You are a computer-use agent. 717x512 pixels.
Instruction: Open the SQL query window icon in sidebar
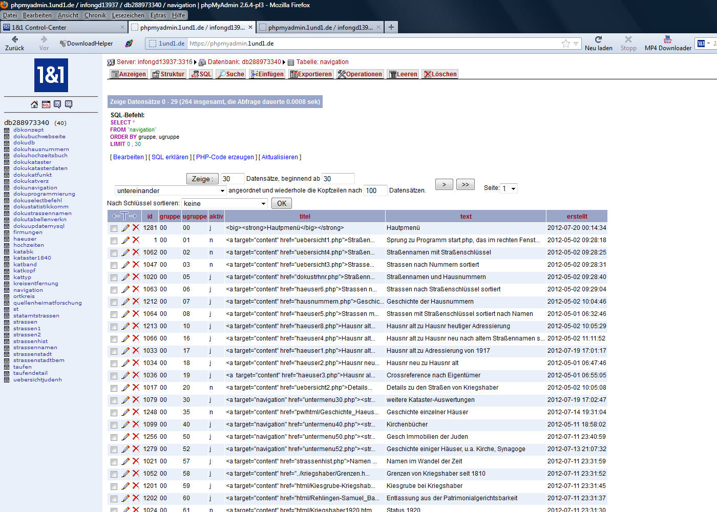point(46,104)
